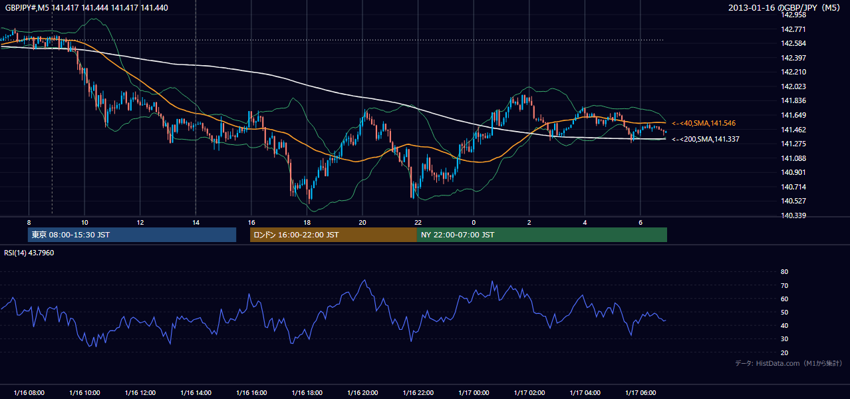Click RSI scale value 70
Screen dimensions: 850x399
click(784, 285)
